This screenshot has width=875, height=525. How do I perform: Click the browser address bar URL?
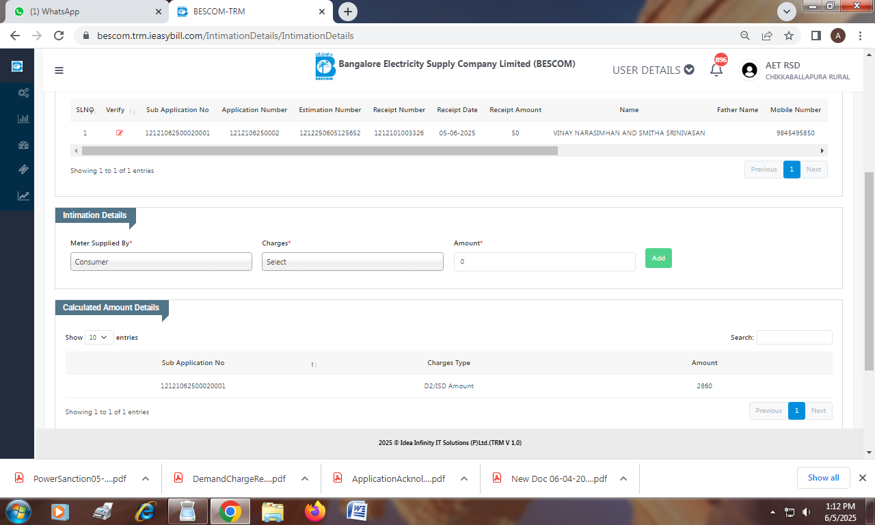[x=226, y=36]
